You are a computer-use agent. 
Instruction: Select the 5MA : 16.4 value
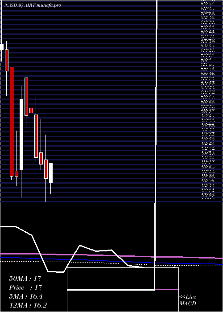point(26,296)
